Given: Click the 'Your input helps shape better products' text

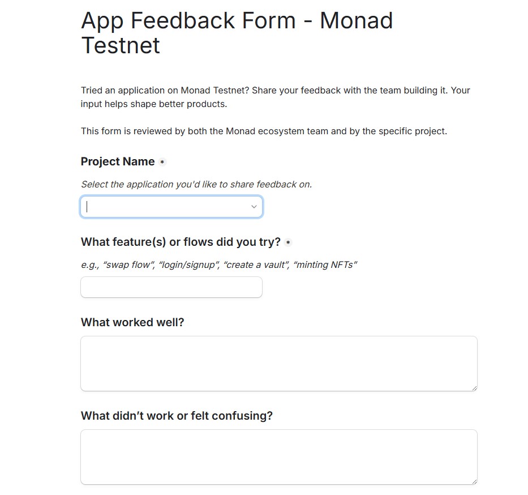Looking at the screenshot, I should click(x=154, y=104).
